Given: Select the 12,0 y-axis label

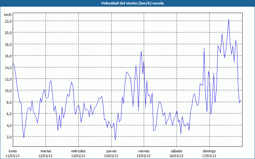Looking at the screenshot, I should (x=8, y=79).
